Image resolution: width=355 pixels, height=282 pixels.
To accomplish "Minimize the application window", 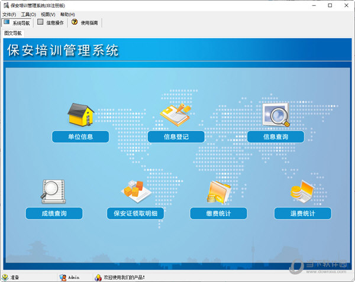I will tap(314, 5).
